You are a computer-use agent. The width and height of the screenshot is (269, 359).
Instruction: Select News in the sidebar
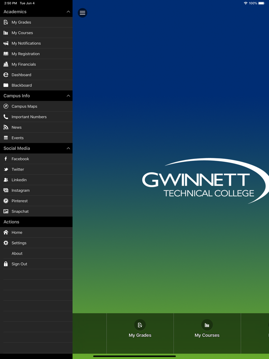click(36, 127)
